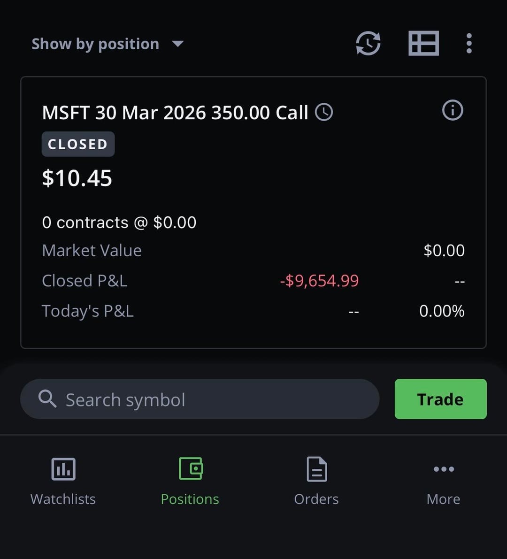Tap the Positions wallet icon
The height and width of the screenshot is (559, 507).
pyautogui.click(x=190, y=469)
